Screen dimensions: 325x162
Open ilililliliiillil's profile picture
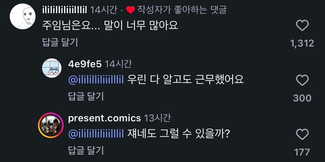click(23, 17)
